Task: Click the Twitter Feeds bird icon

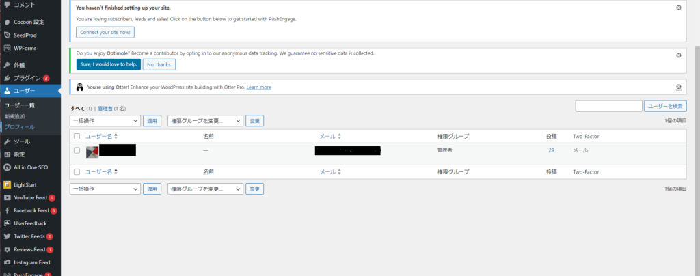Action: click(x=7, y=236)
